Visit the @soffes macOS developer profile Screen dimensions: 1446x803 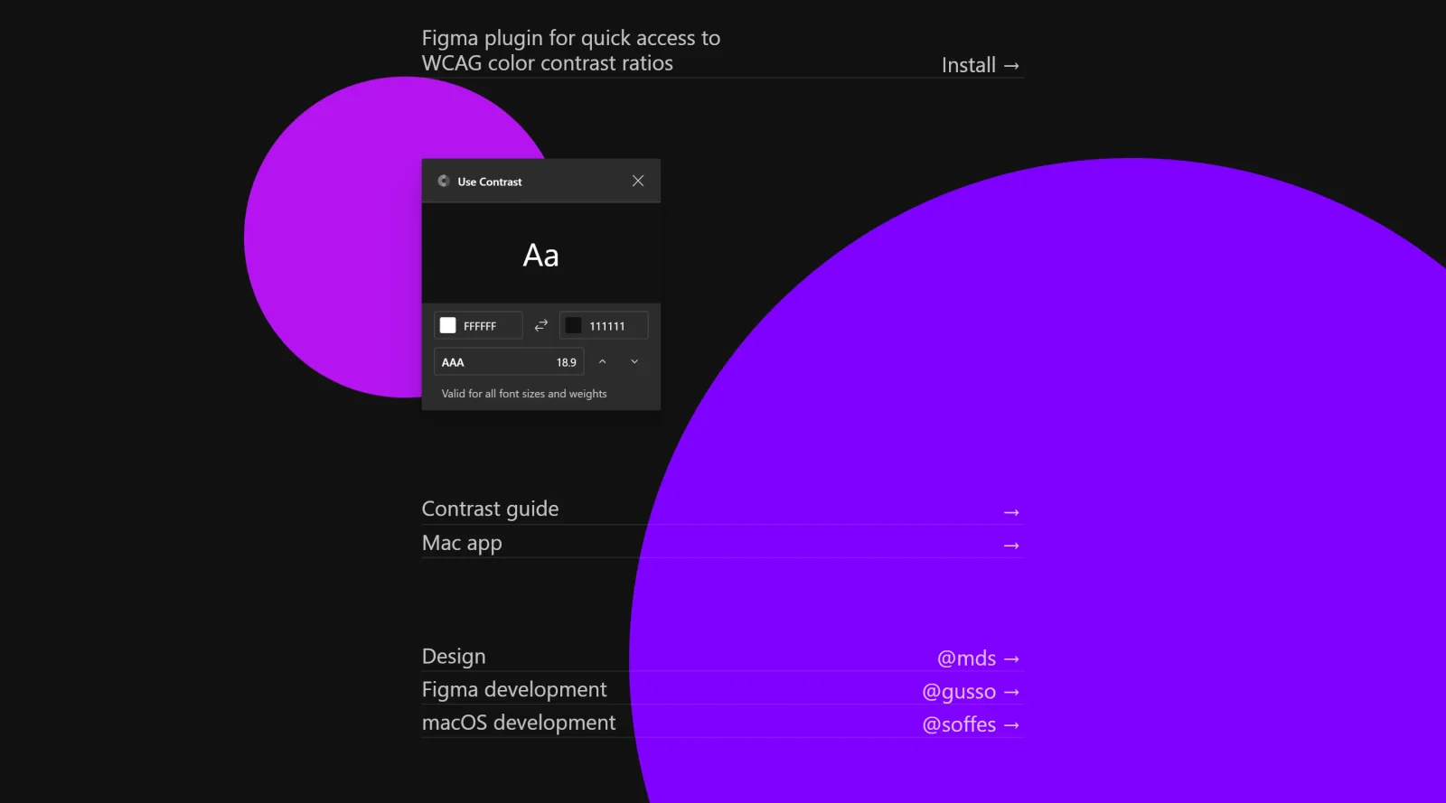[x=971, y=724]
